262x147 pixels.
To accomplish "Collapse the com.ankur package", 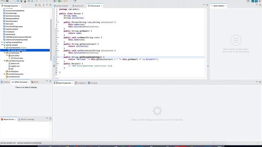I will click(x=7, y=56).
